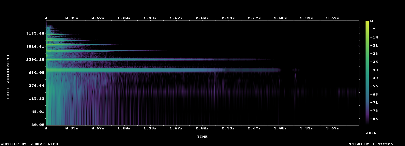This screenshot has height=146, width=405.
Task: Click 1.67s on the top time axis
Action: 176,18
